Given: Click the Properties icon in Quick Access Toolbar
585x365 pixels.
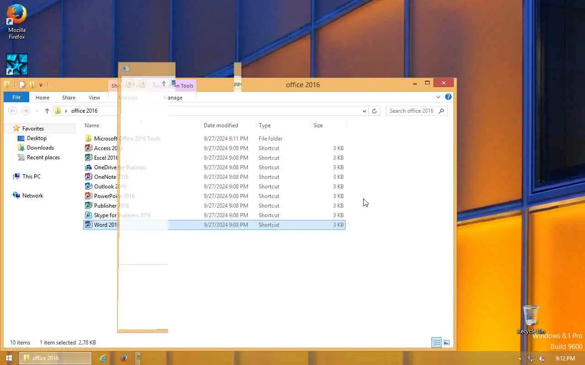Looking at the screenshot, I should pos(22,84).
